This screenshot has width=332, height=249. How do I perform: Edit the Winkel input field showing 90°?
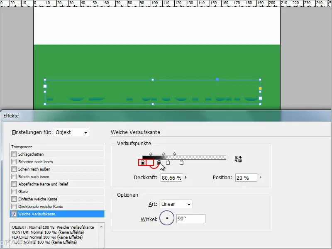pos(190,219)
